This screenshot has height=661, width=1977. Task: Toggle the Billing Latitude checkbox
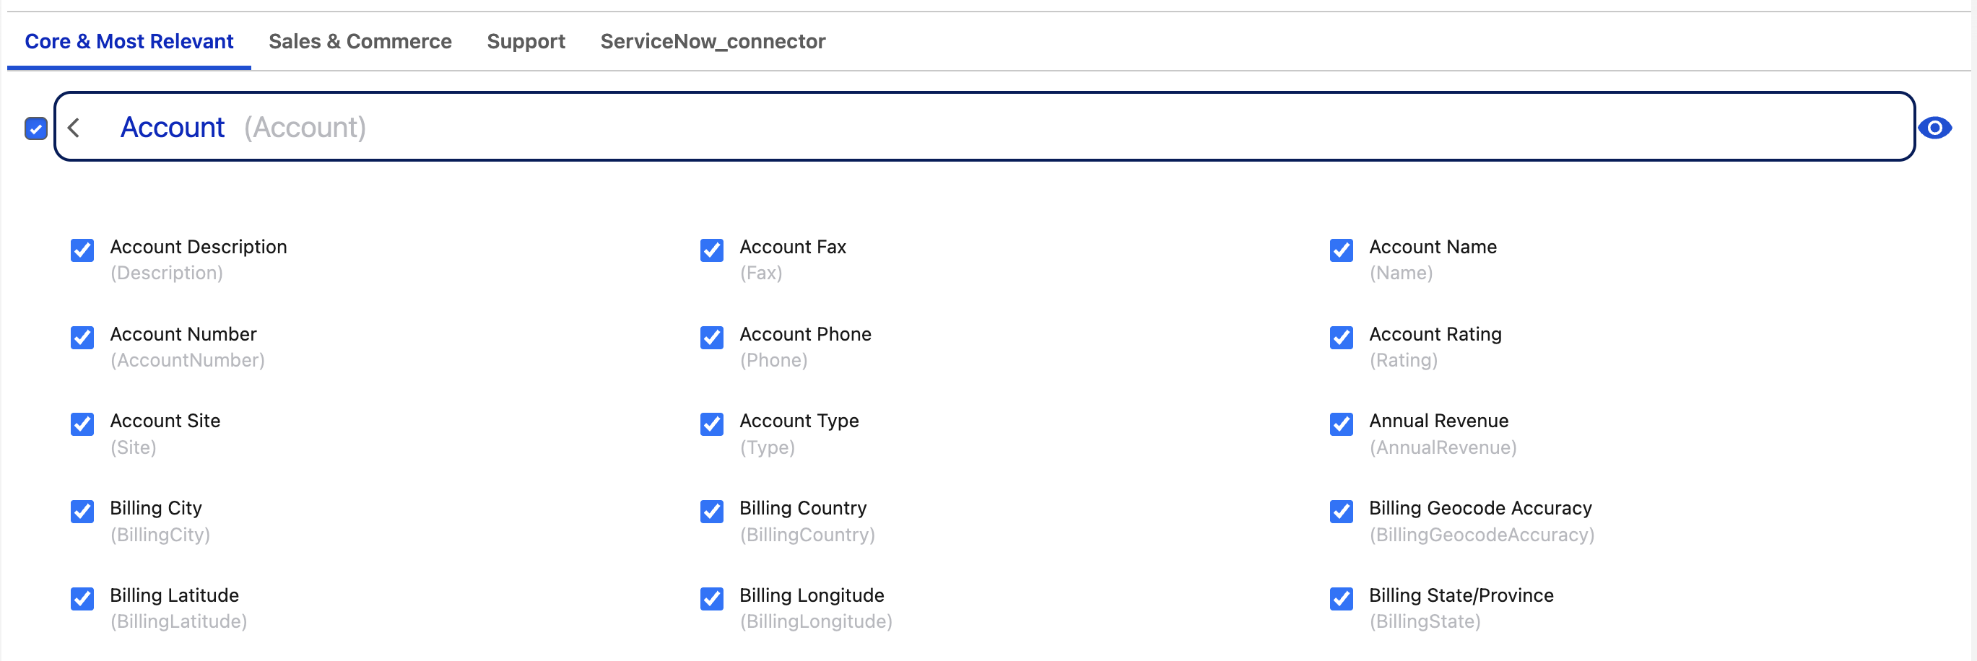coord(82,598)
